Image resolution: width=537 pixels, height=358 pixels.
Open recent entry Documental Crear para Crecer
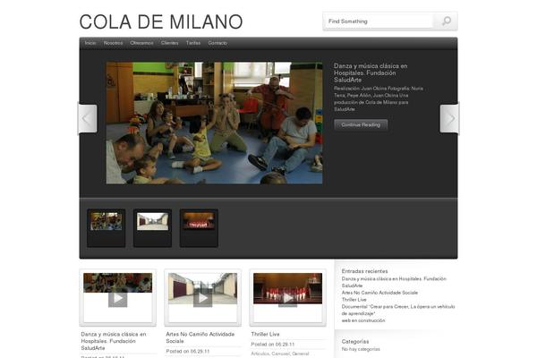point(398,310)
